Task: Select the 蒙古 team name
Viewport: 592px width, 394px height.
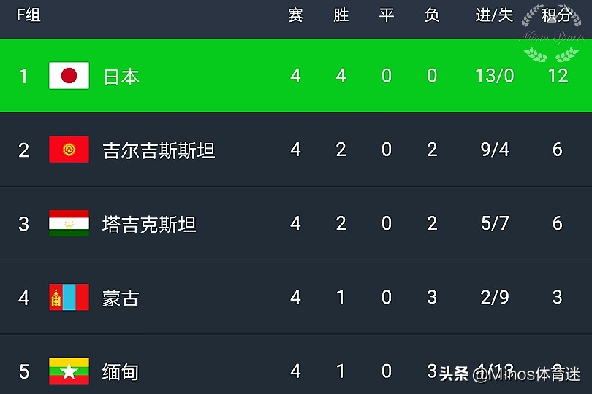Action: click(121, 298)
